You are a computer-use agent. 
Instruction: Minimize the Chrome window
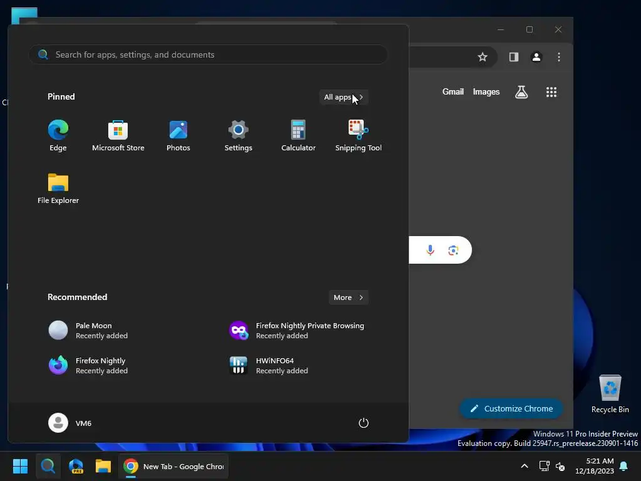pyautogui.click(x=501, y=29)
